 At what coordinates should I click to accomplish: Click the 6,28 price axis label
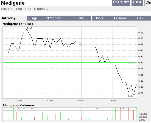(x=141, y=93)
